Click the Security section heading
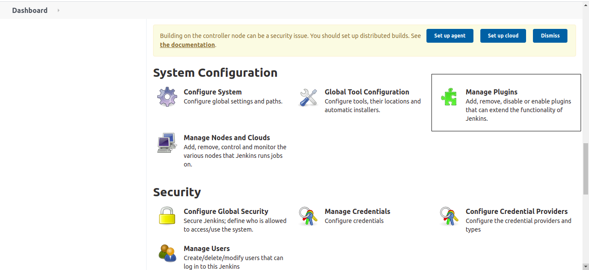This screenshot has width=589, height=270. [177, 192]
